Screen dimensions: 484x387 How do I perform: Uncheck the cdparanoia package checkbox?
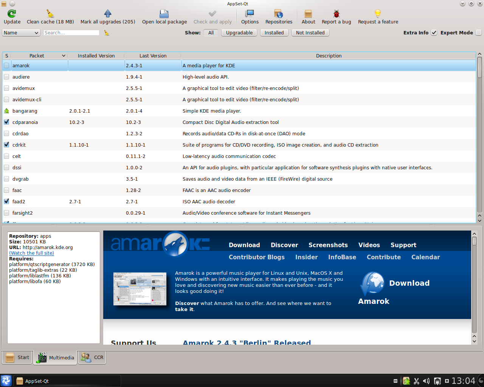pos(6,122)
